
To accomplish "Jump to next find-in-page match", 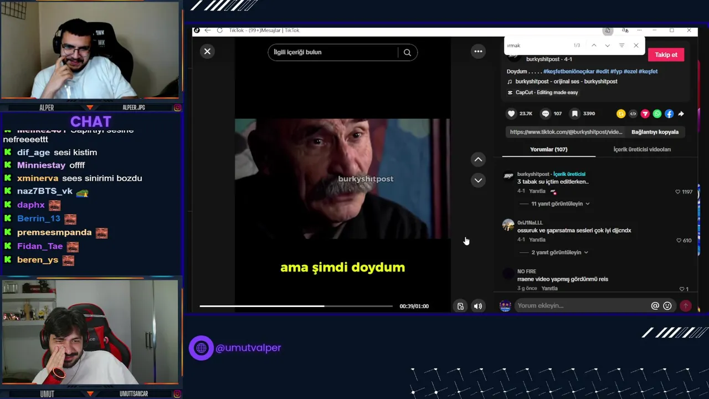I will pyautogui.click(x=608, y=45).
